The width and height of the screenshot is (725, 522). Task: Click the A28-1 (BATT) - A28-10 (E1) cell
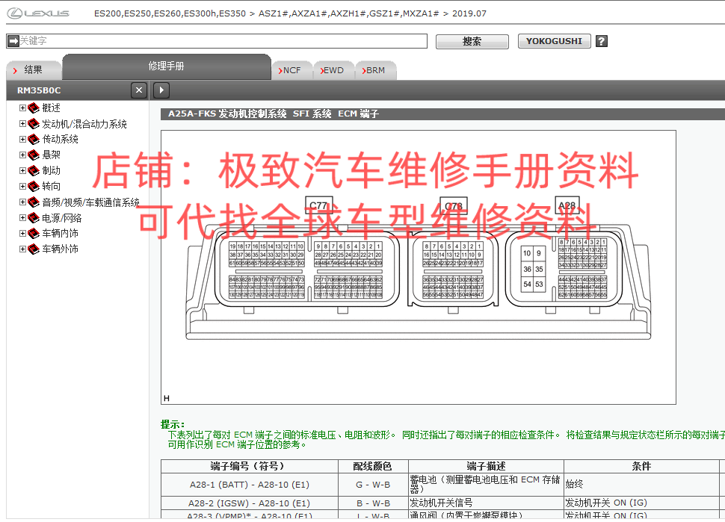click(250, 485)
